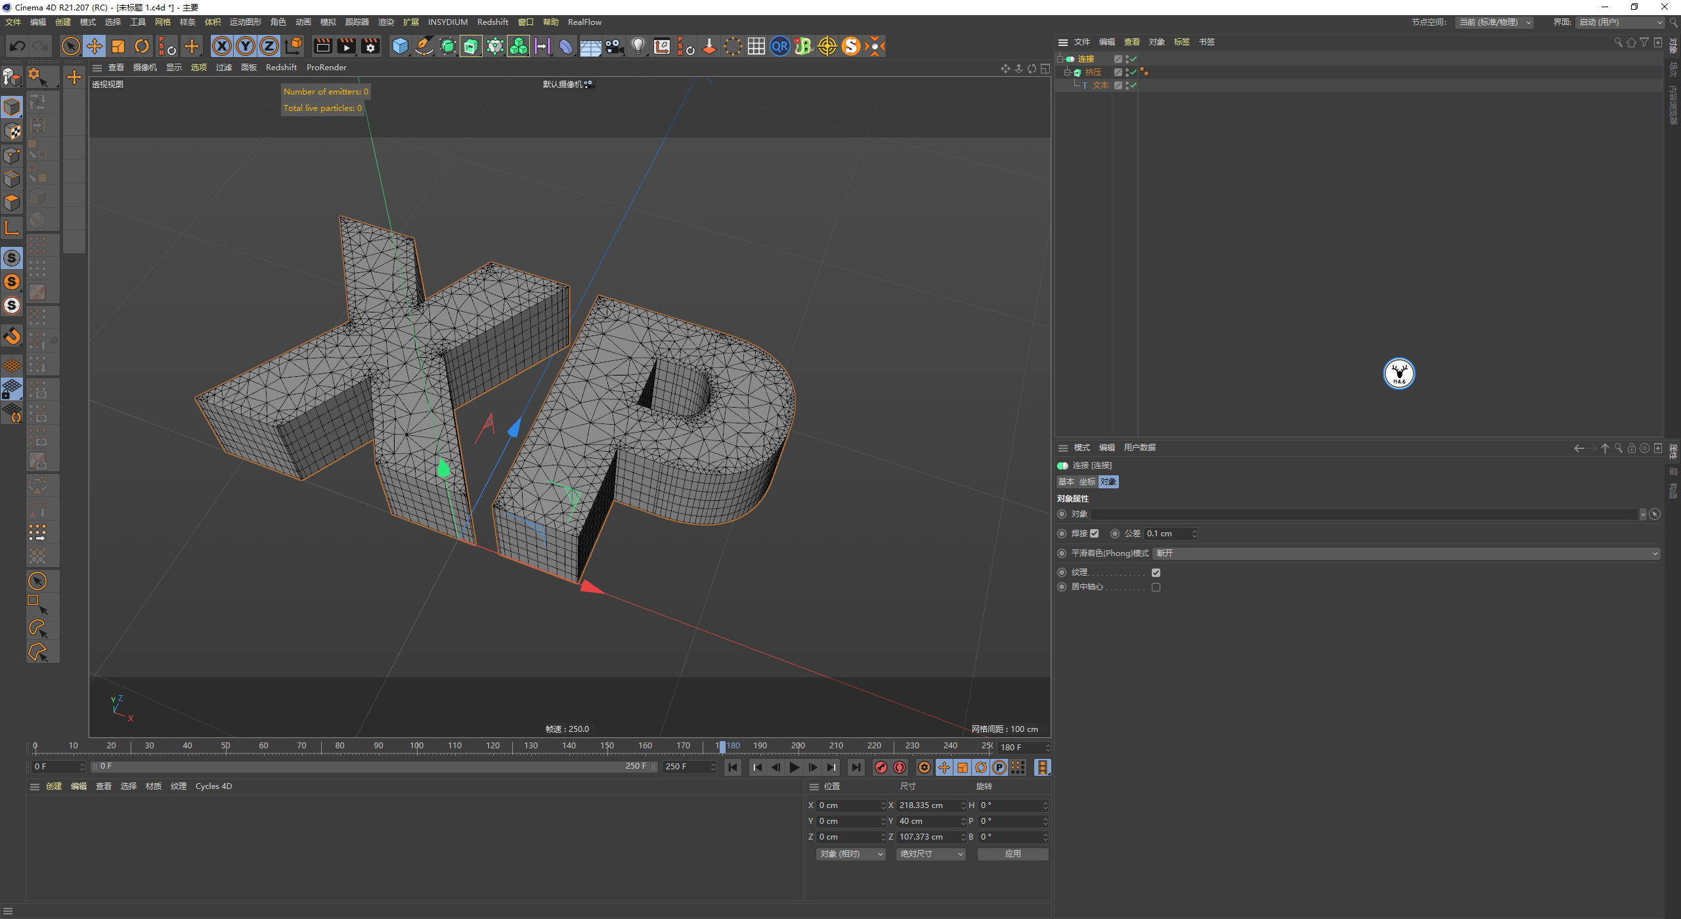The image size is (1681, 919).
Task: Click the Cube primitive icon
Action: tap(400, 46)
